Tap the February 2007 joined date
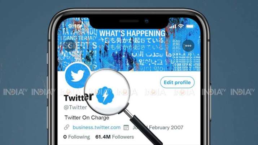 pyautogui.click(x=166, y=127)
